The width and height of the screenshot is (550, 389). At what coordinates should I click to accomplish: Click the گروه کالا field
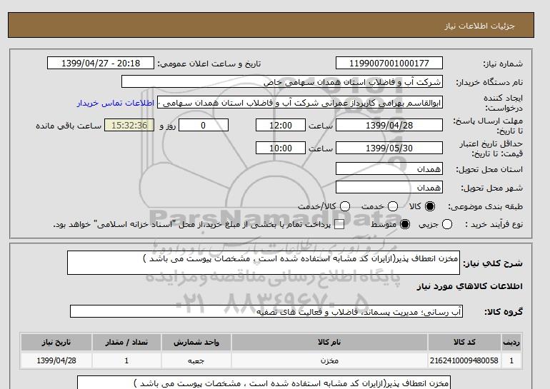point(266,311)
